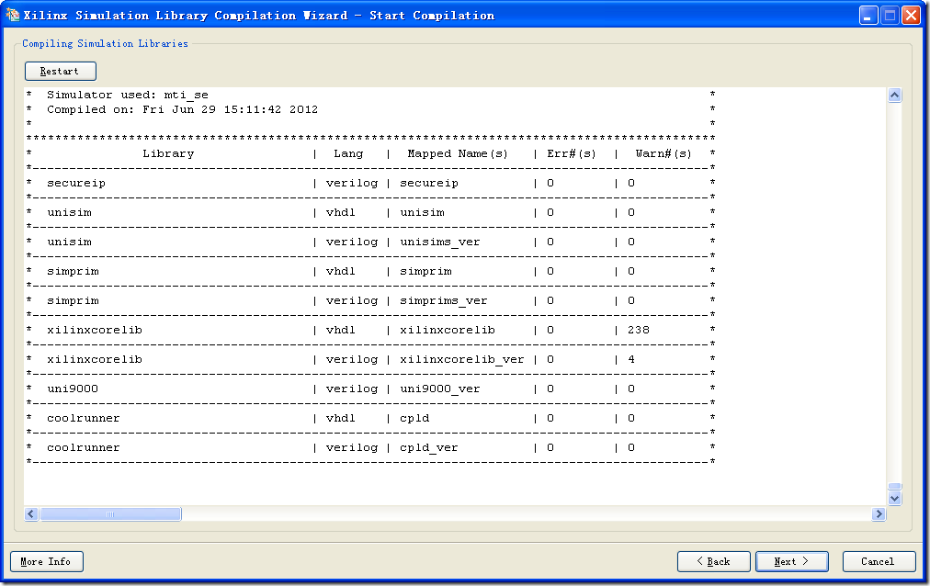Screen dimensions: 930x586
Task: Click the vertical scrollbar down arrow
Action: (x=894, y=498)
